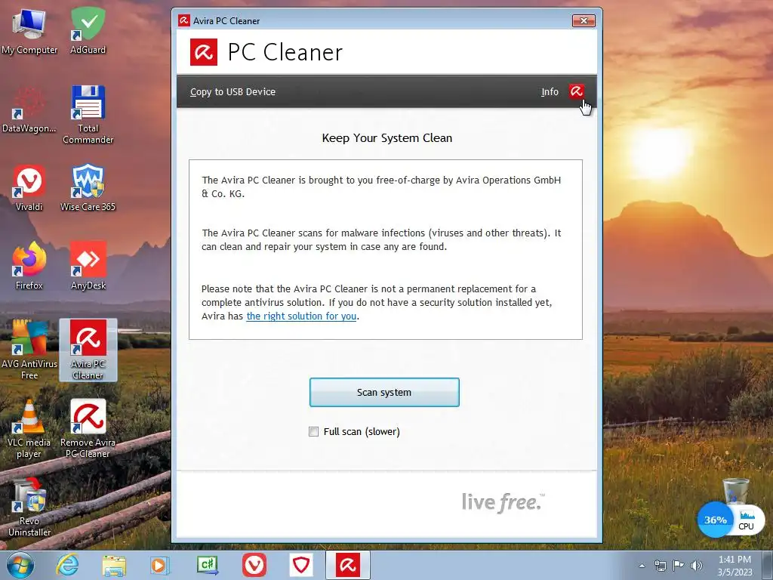Open Vivaldi browser desktop shortcut
Image resolution: width=773 pixels, height=580 pixels.
tap(29, 189)
